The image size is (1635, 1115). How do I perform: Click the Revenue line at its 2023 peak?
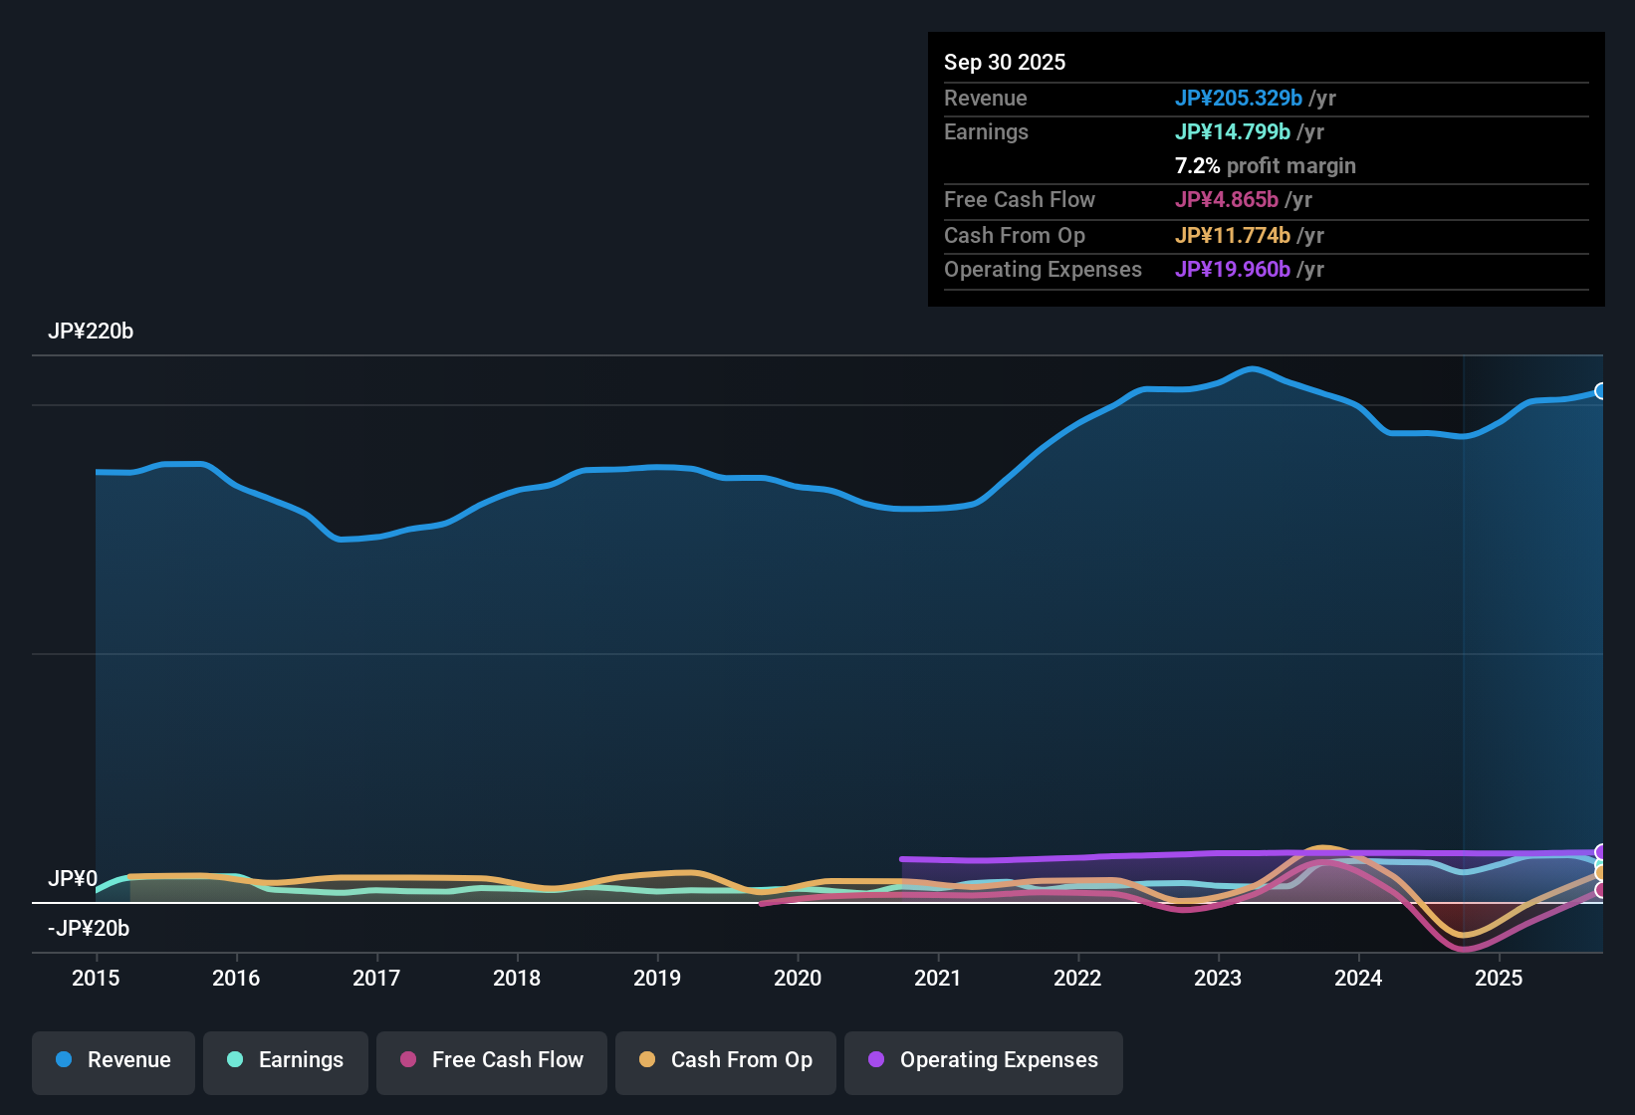coord(1254,368)
